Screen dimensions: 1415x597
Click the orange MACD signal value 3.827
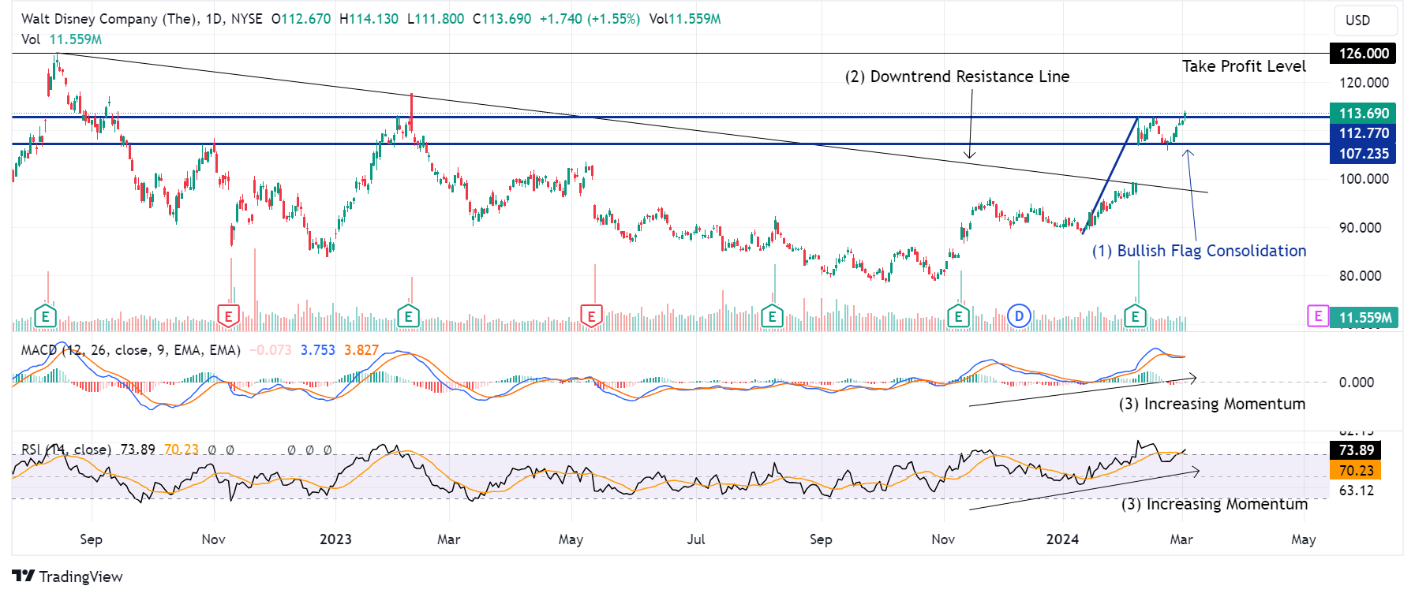point(361,350)
